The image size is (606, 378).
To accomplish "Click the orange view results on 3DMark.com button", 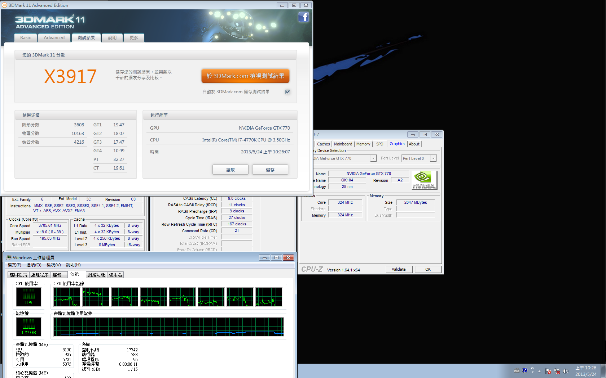I will pyautogui.click(x=245, y=76).
